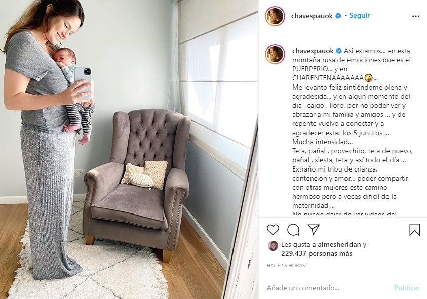This screenshot has width=427, height=299.
Task: Open the HACE 15 HORAS timestamp
Action: pyautogui.click(x=286, y=265)
